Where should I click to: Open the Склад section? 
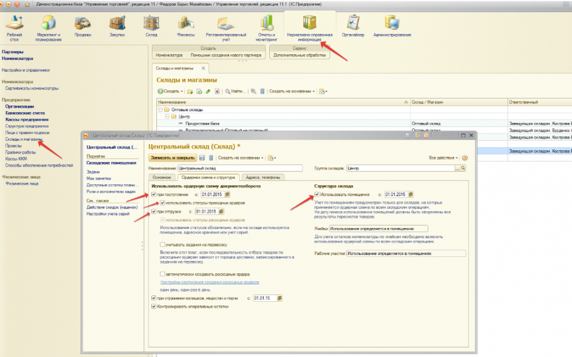point(151,26)
